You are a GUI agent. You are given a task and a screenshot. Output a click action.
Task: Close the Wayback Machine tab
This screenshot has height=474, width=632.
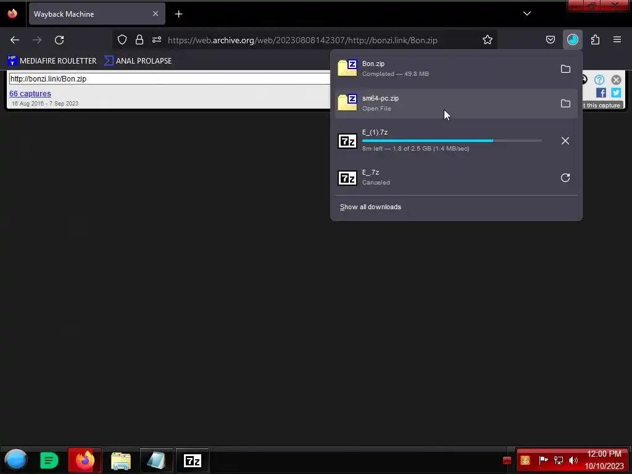155,14
